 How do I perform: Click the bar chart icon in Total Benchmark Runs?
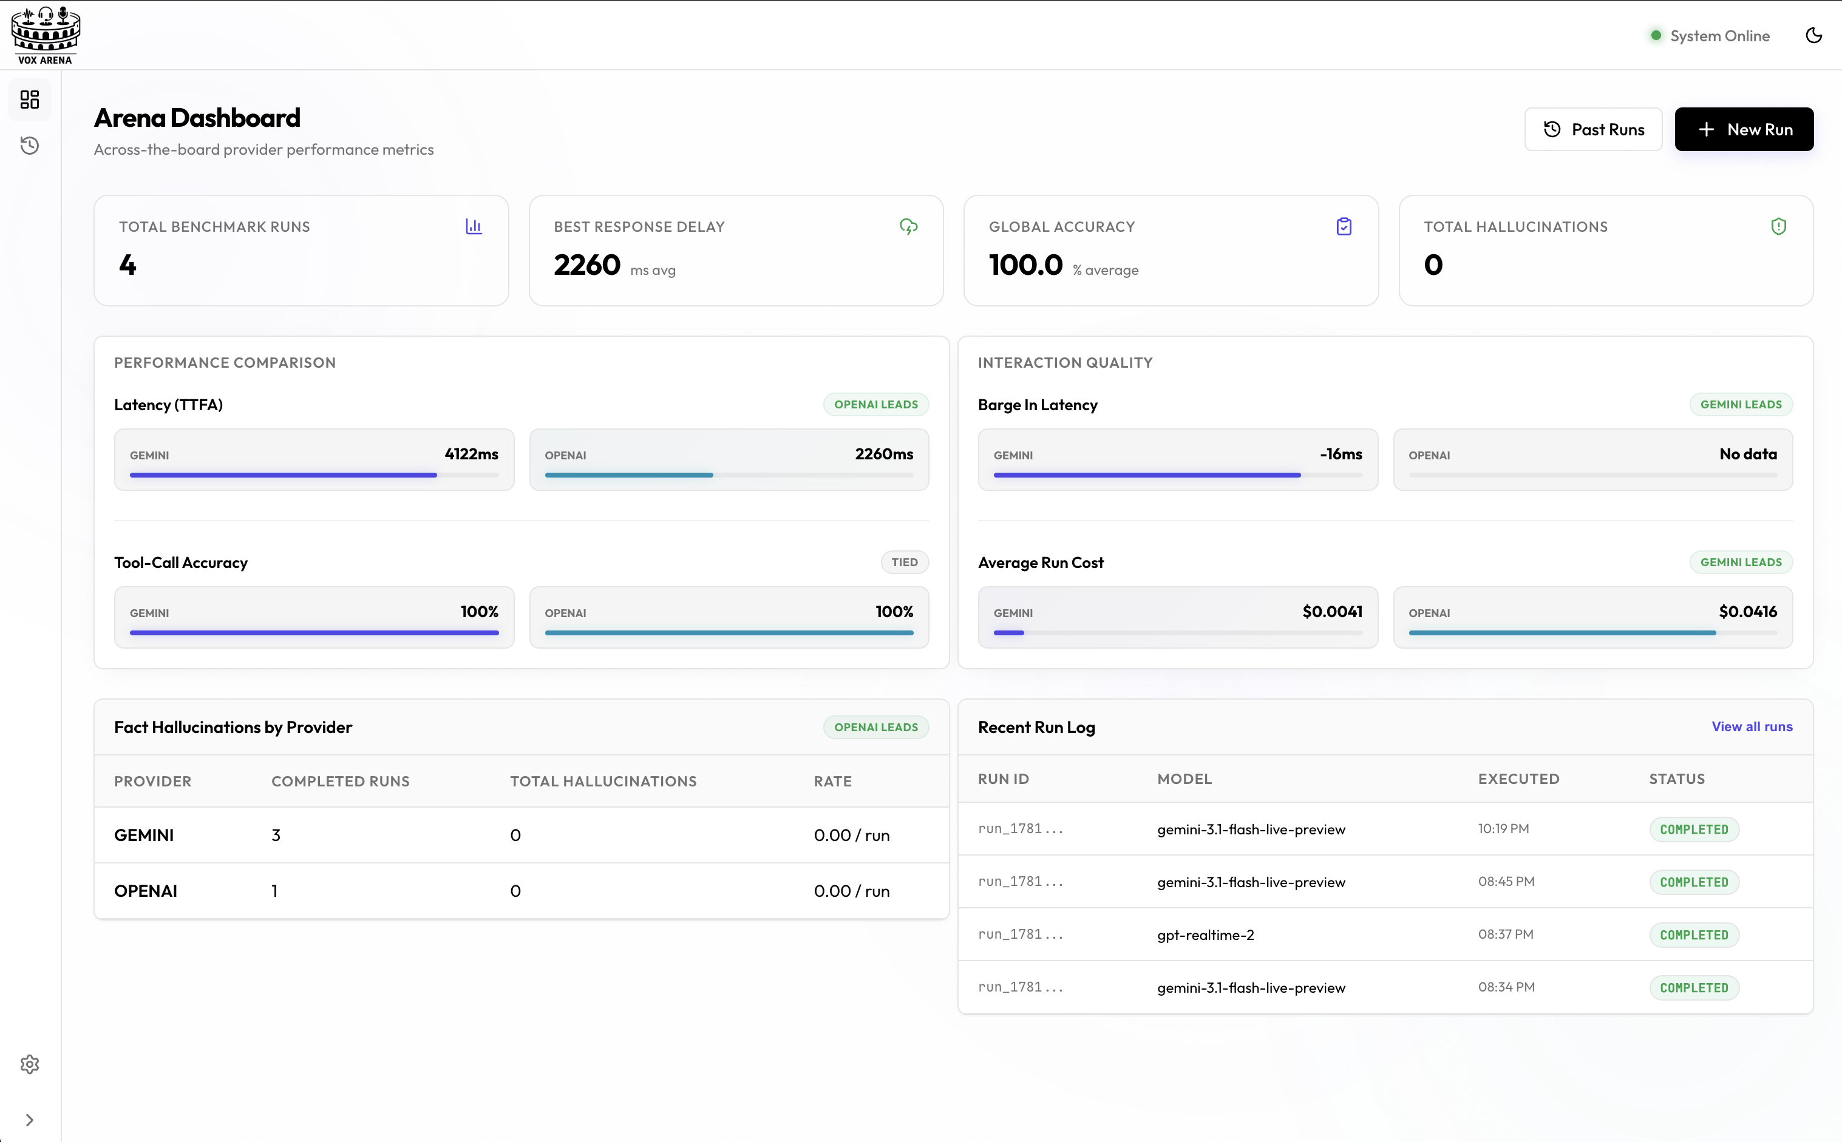pos(474,226)
